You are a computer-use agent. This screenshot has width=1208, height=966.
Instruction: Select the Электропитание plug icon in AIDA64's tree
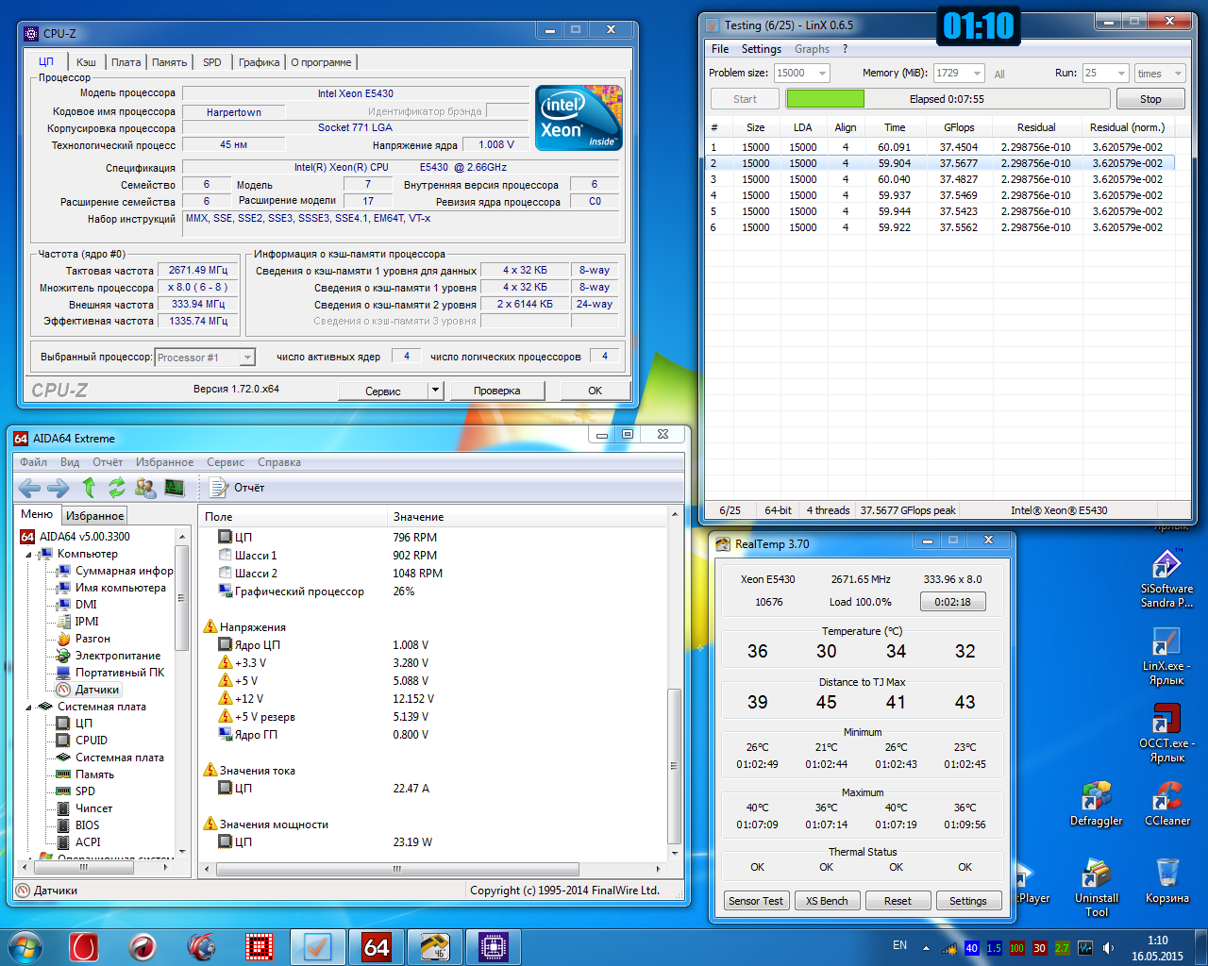click(64, 656)
